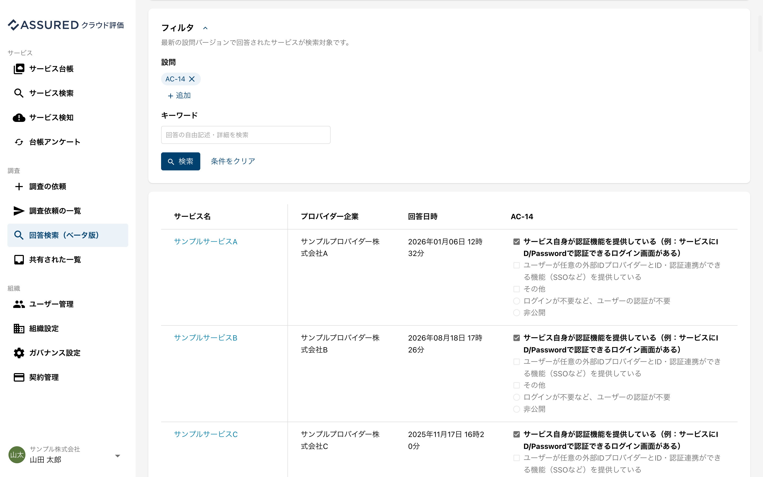This screenshot has height=477, width=763.
Task: Select サービスB's 非公開 radio button
Action: point(516,409)
